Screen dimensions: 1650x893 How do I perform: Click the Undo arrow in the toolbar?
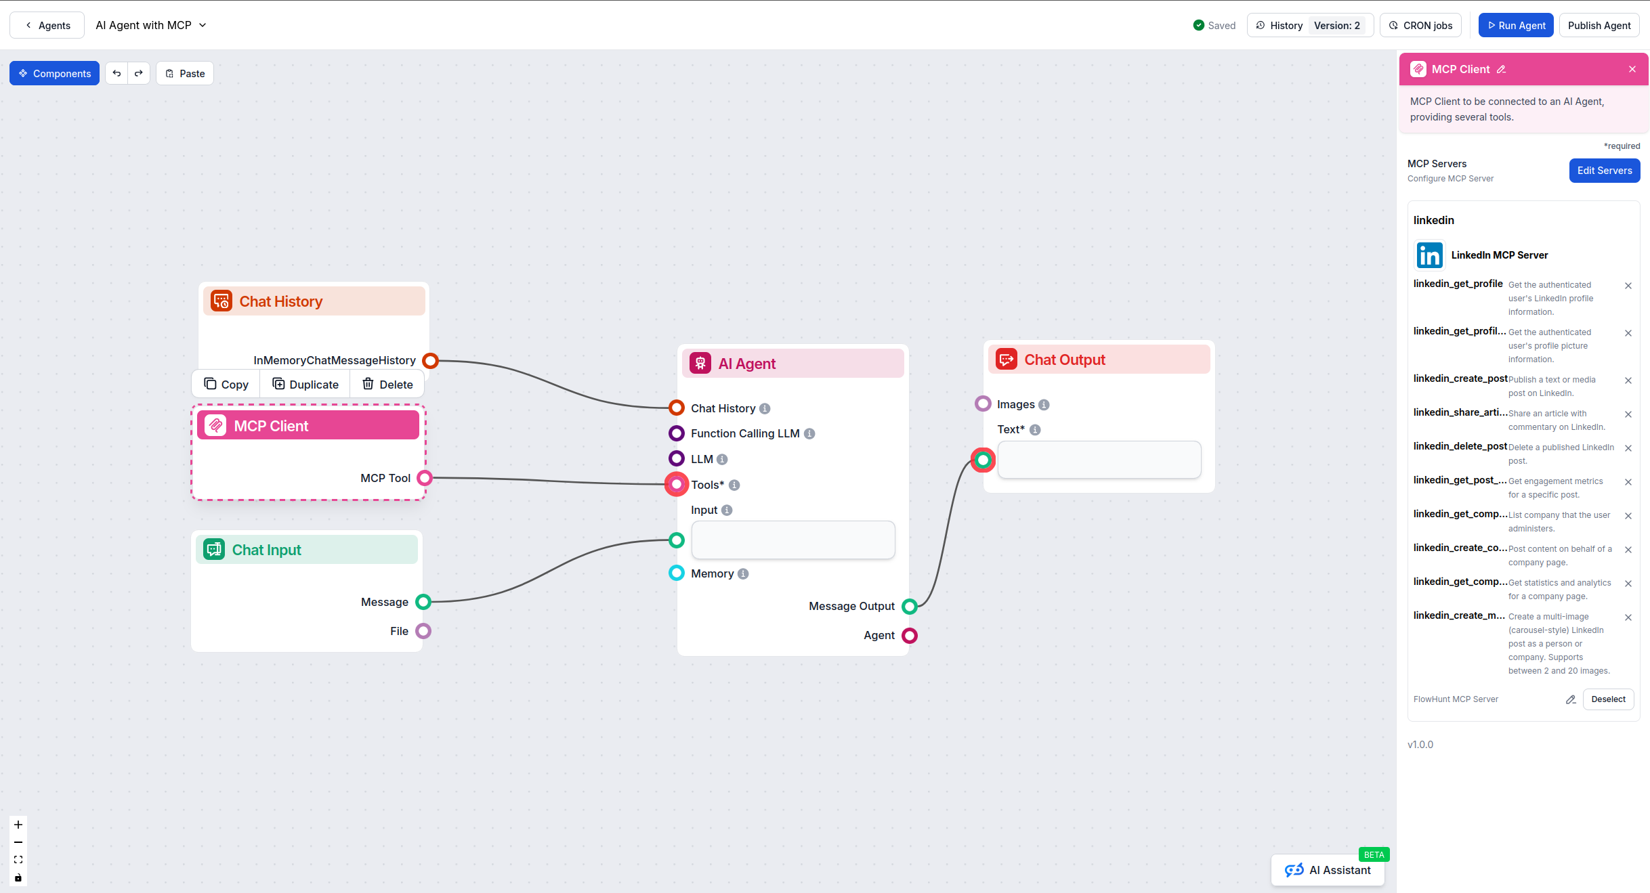pos(117,73)
